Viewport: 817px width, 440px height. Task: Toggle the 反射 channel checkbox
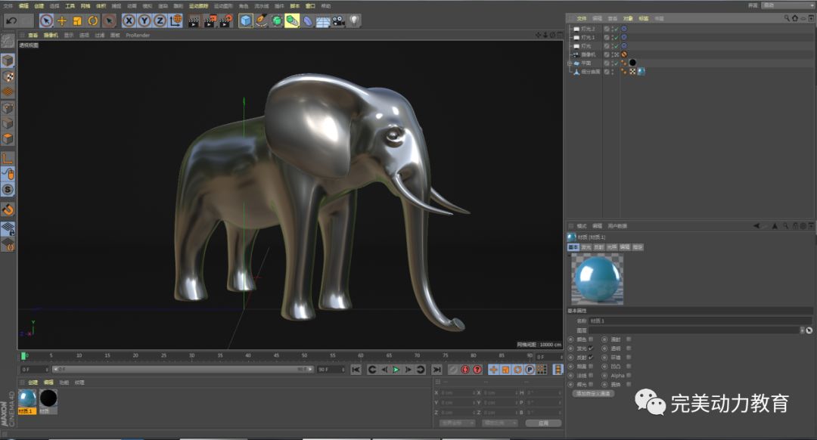tap(591, 358)
